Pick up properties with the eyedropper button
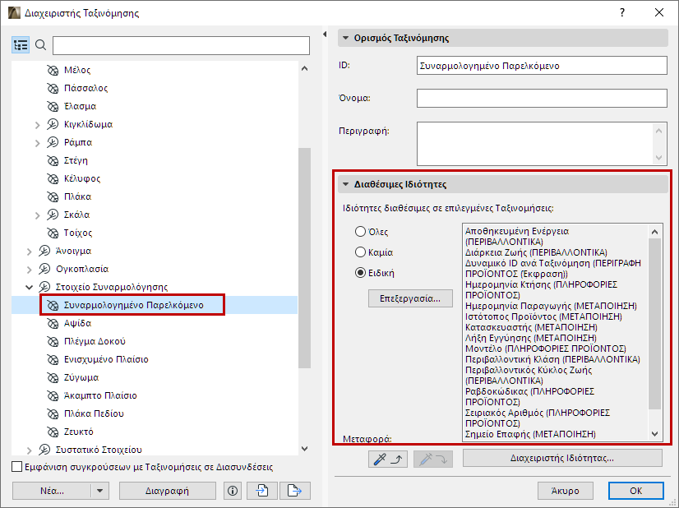 point(388,459)
